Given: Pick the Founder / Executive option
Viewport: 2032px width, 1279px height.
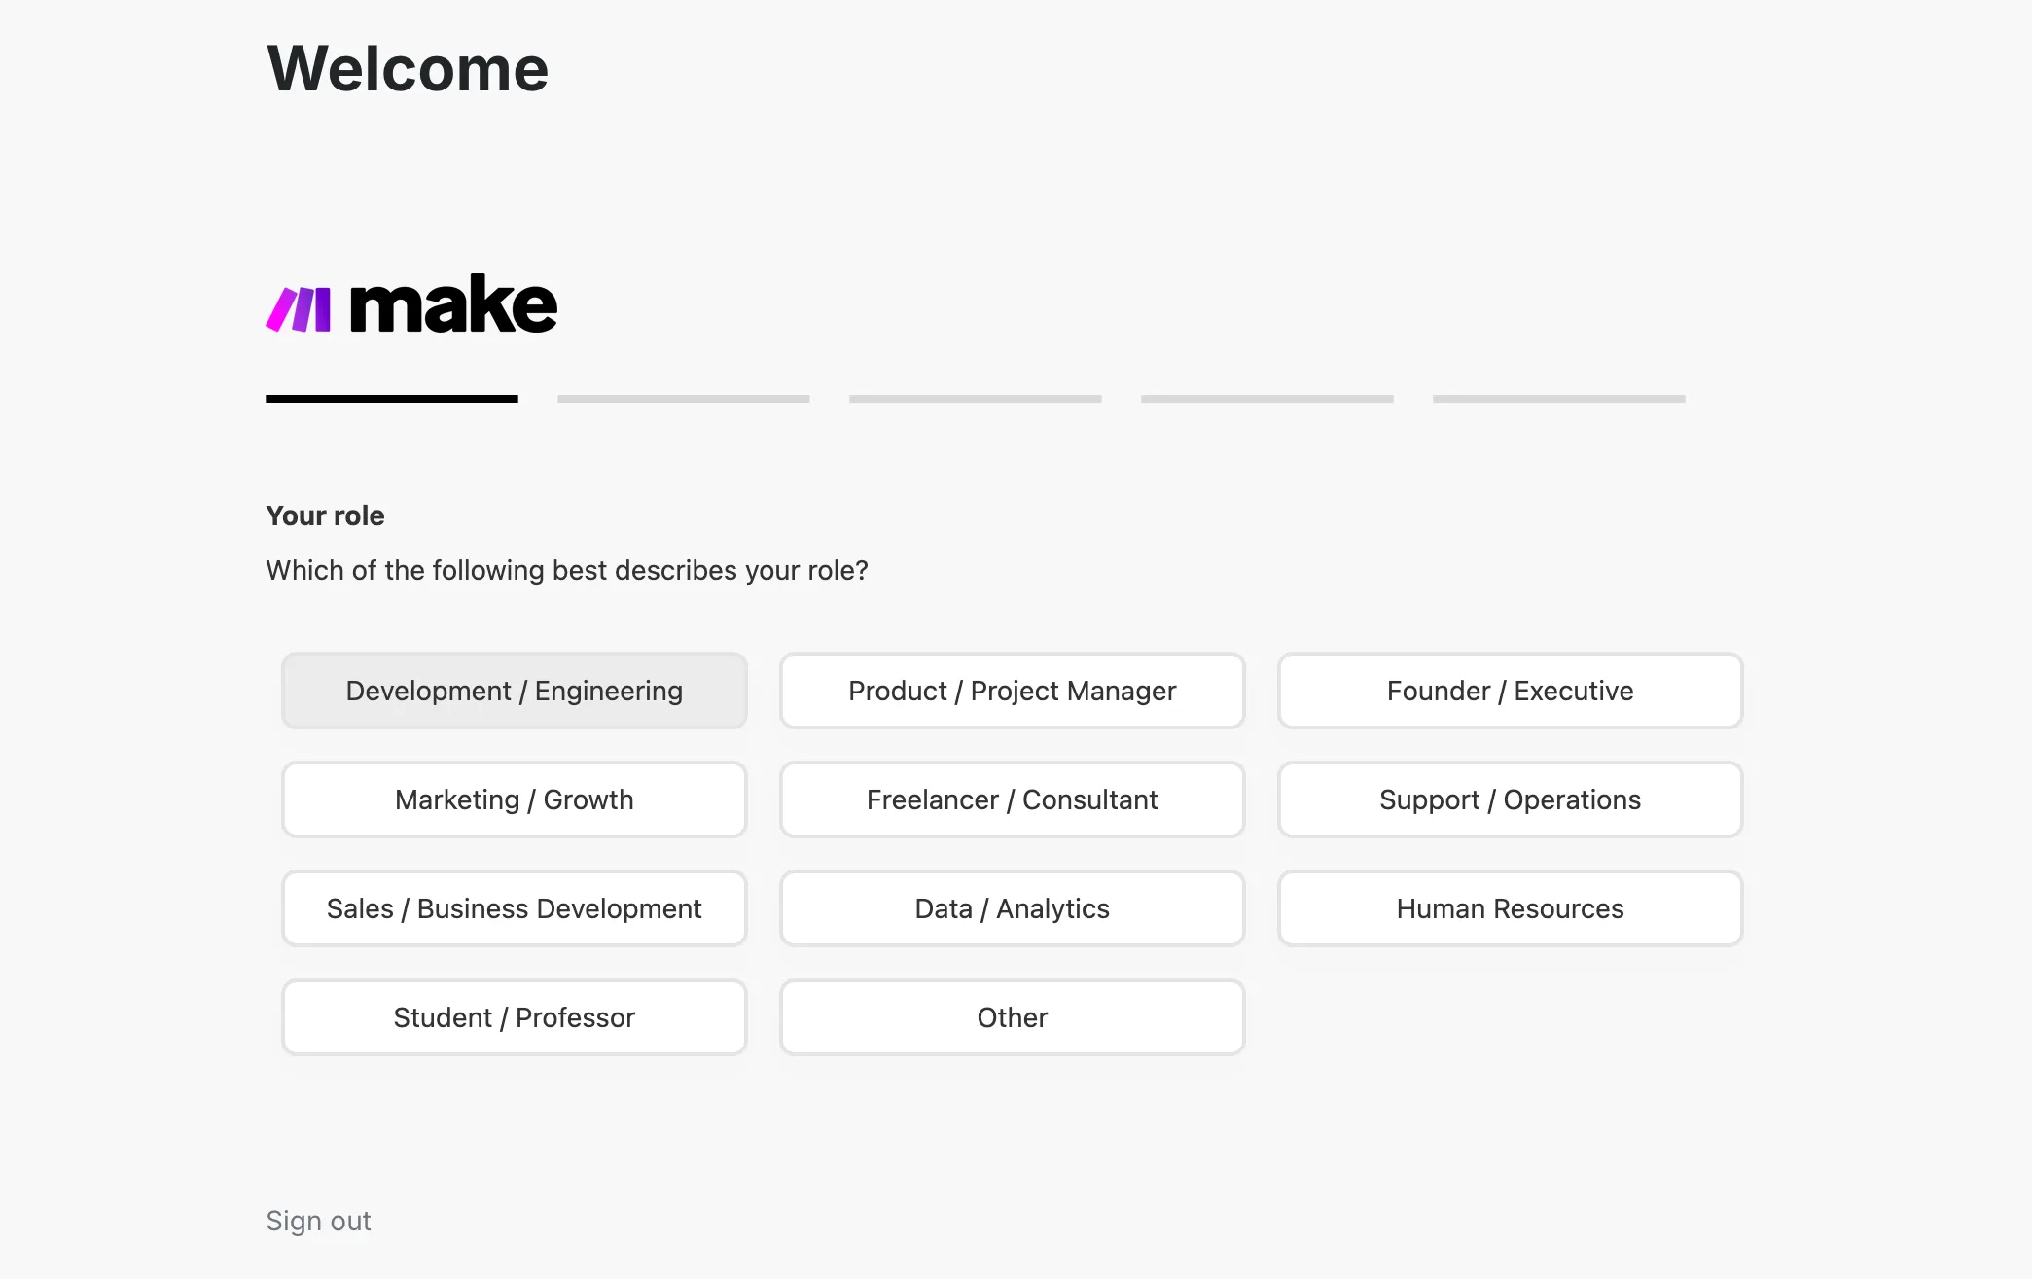Looking at the screenshot, I should click(1511, 691).
